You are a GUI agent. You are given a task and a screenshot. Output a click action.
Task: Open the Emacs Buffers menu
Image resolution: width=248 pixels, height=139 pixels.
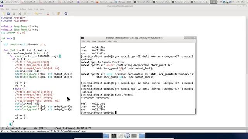(x=23, y=9)
